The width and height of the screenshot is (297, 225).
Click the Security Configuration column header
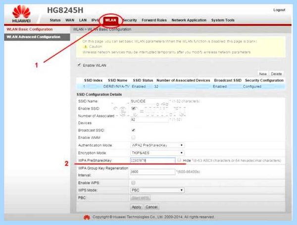[x=264, y=81]
